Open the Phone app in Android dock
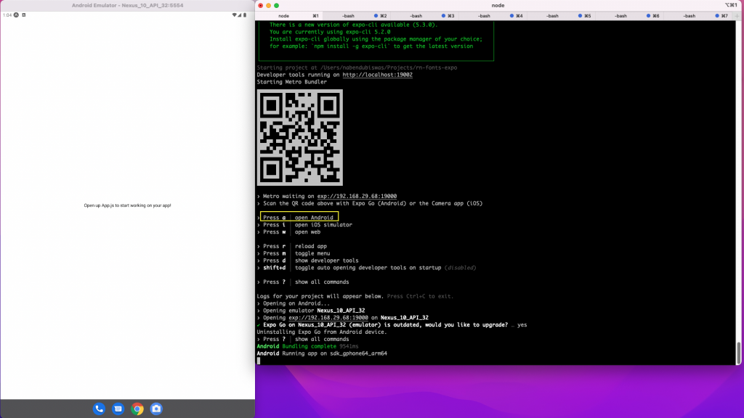This screenshot has width=744, height=418. [x=99, y=409]
